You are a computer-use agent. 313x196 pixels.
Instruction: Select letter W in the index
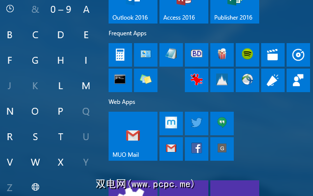[x=35, y=162]
